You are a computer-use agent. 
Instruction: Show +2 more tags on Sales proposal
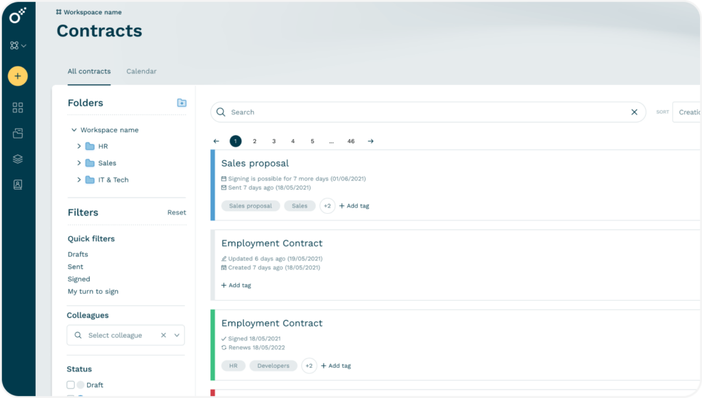[x=327, y=206]
